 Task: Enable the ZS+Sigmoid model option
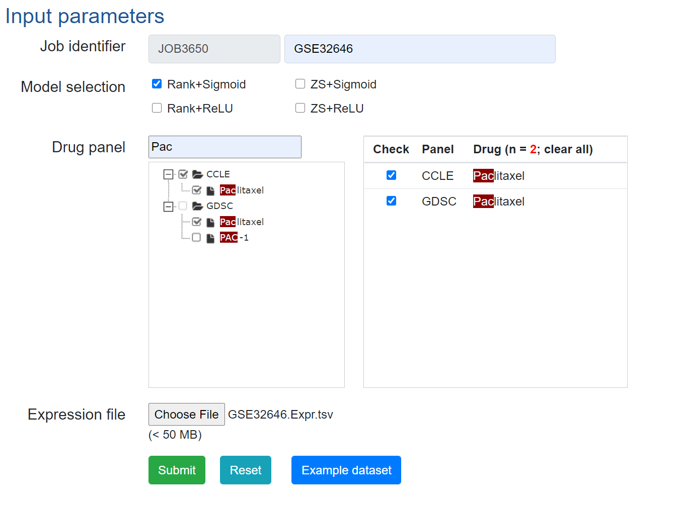click(301, 84)
